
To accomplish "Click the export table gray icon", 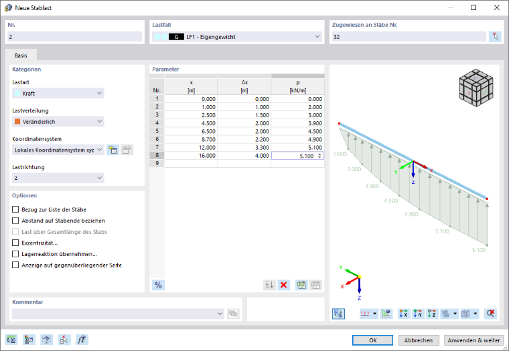I will (x=315, y=285).
